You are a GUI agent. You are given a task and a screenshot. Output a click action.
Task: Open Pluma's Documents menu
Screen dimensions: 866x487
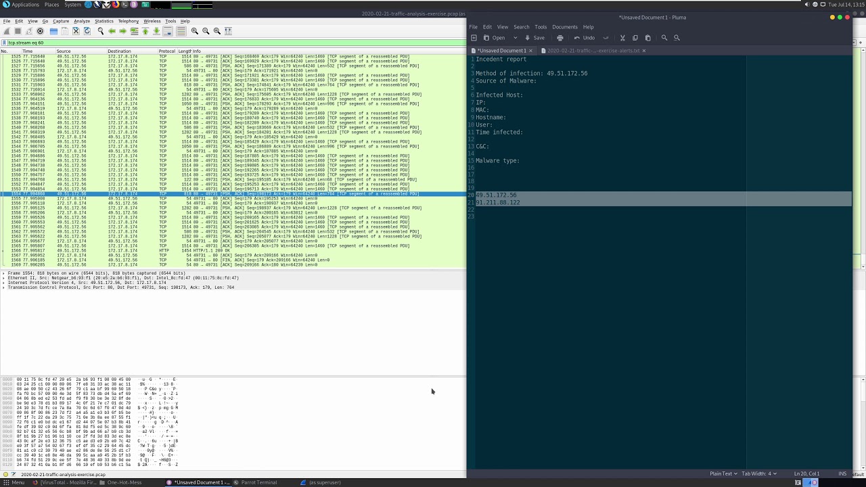coord(565,27)
